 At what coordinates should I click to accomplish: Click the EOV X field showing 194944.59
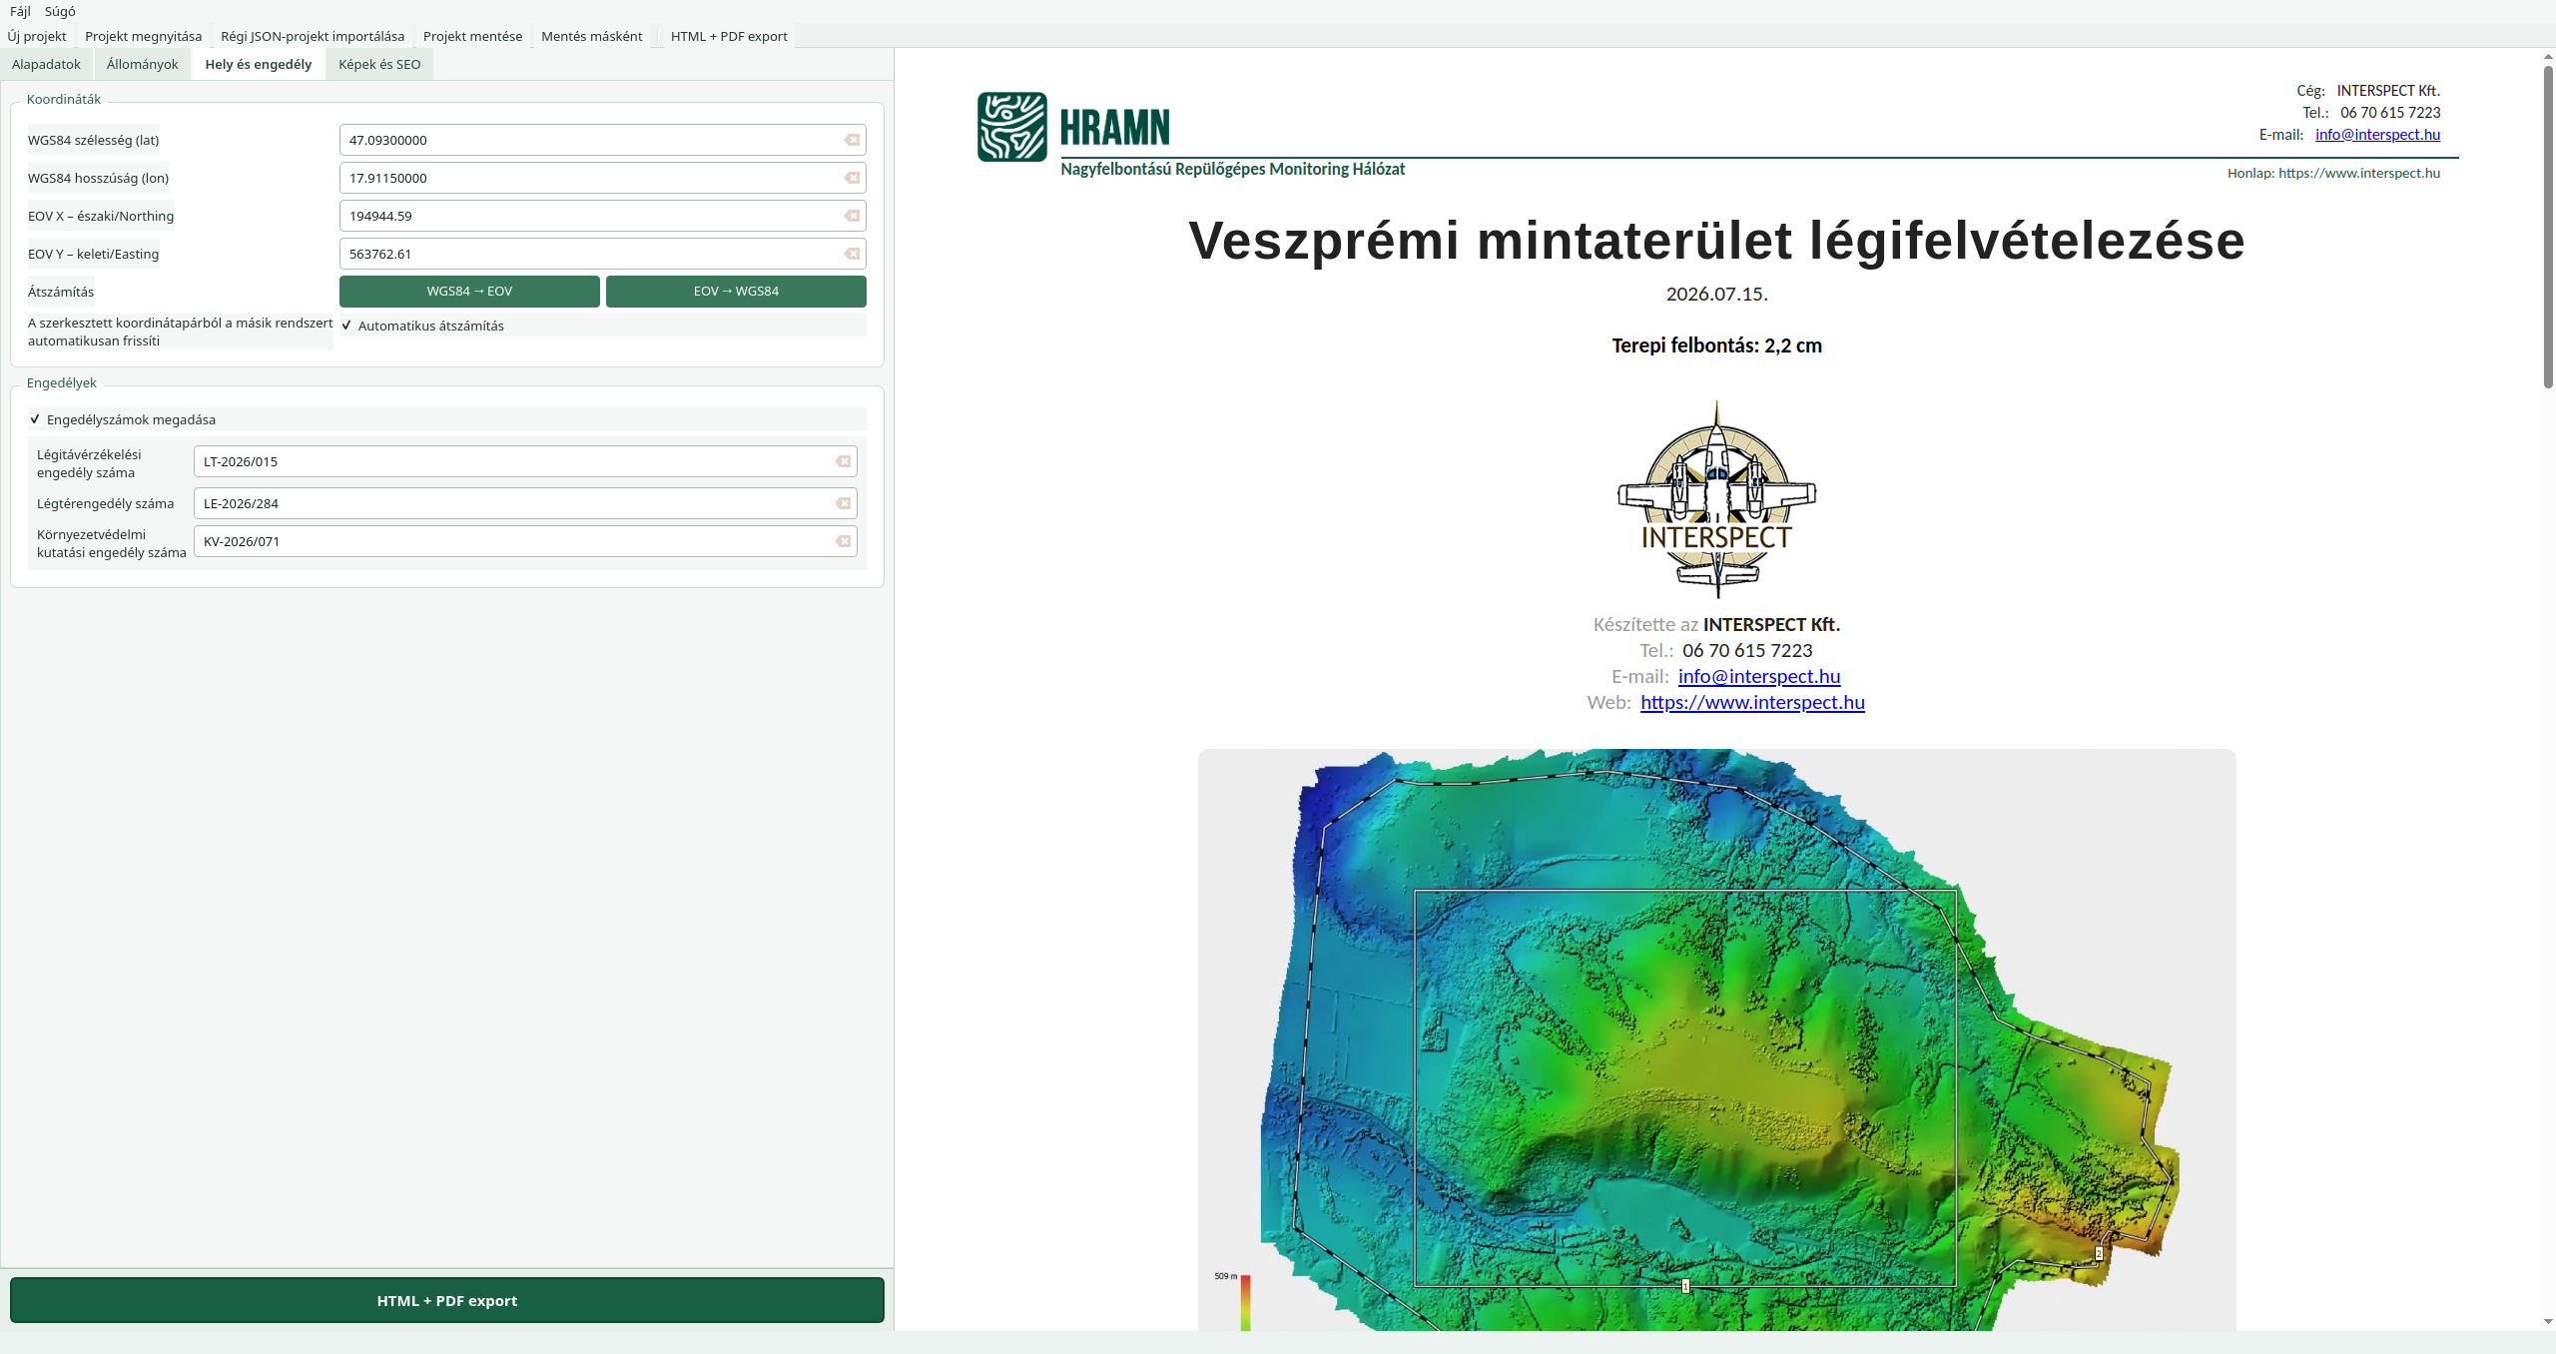click(x=603, y=216)
